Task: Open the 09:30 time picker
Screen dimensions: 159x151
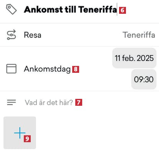Action: 144,79
